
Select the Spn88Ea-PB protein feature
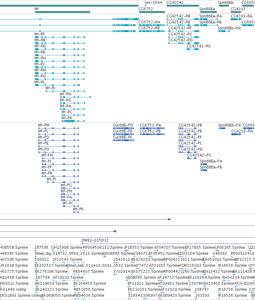[203, 170]
